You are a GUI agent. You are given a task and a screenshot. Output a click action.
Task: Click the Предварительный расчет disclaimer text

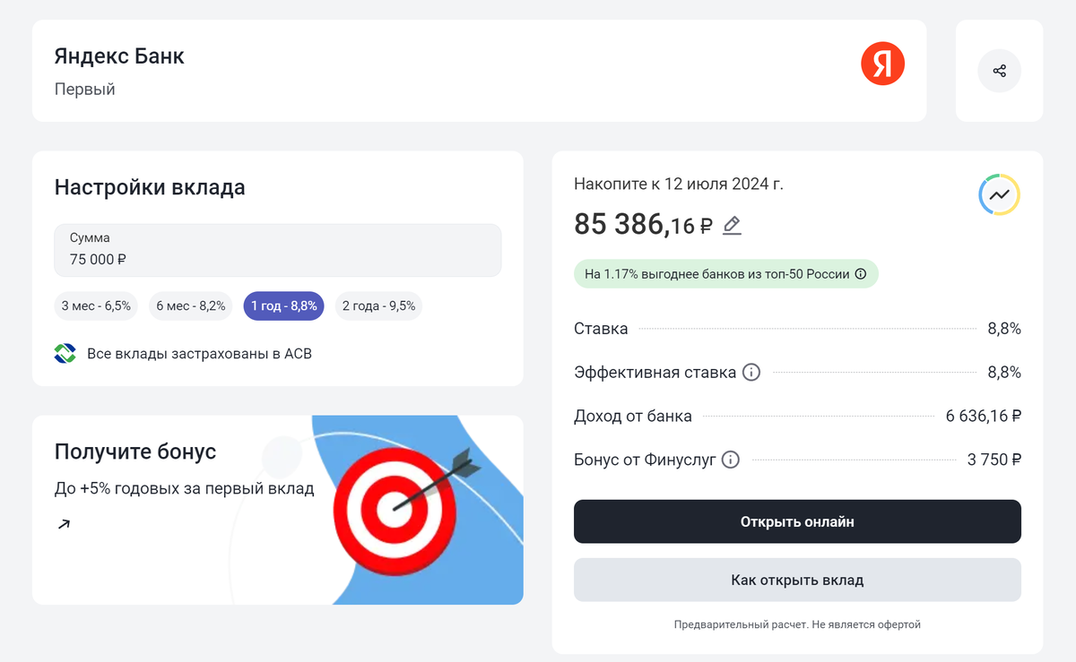(797, 624)
